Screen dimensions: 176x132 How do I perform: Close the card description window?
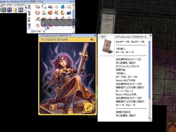[151, 35]
